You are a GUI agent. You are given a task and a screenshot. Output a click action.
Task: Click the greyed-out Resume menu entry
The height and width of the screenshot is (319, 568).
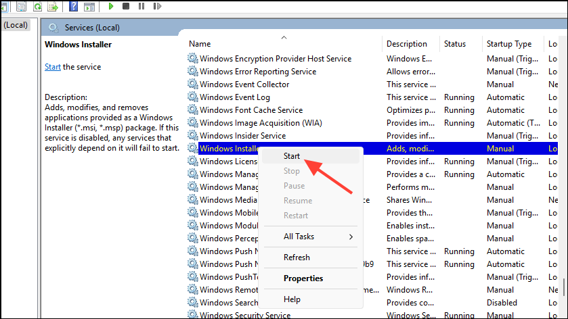(x=298, y=200)
